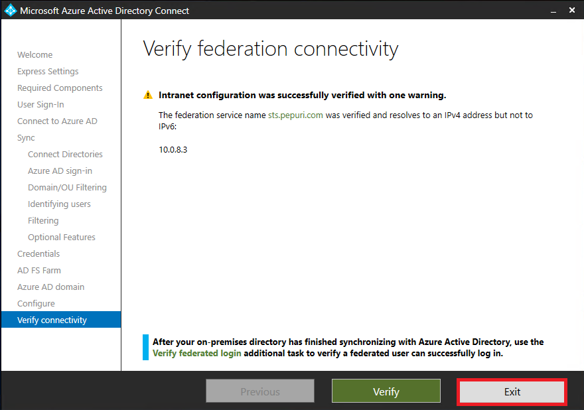Click the Intranet configuration warning message

coord(302,95)
